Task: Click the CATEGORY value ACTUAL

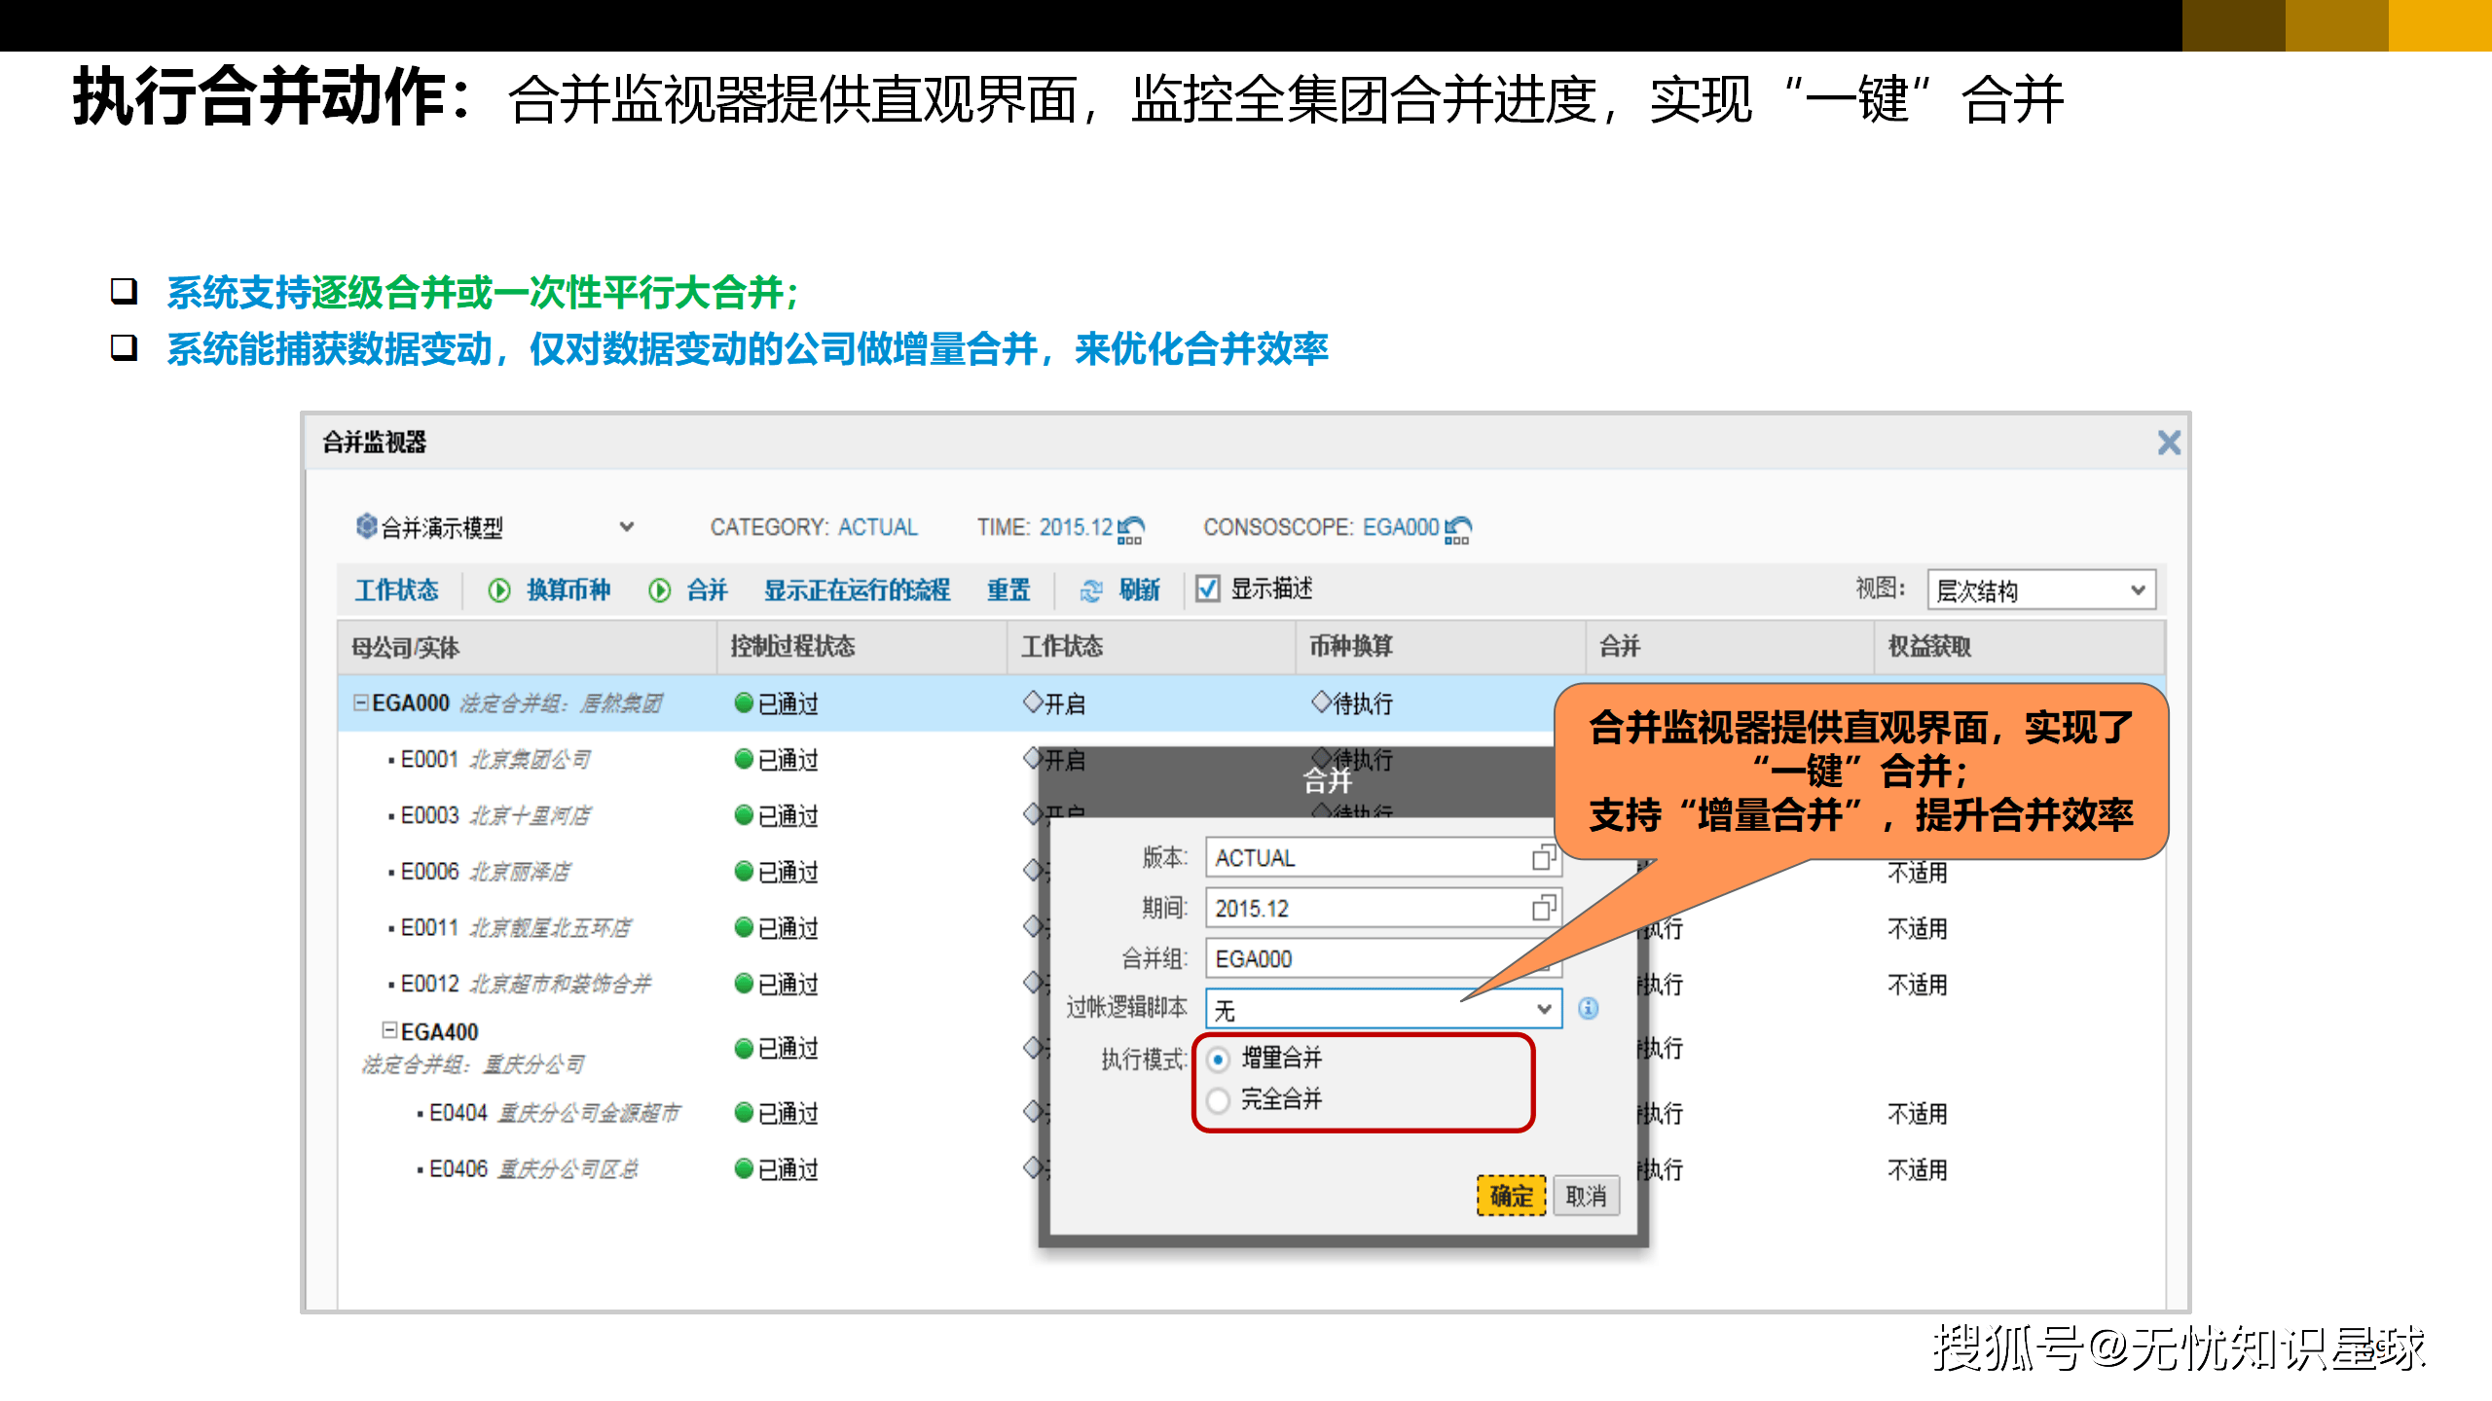Action: (878, 526)
